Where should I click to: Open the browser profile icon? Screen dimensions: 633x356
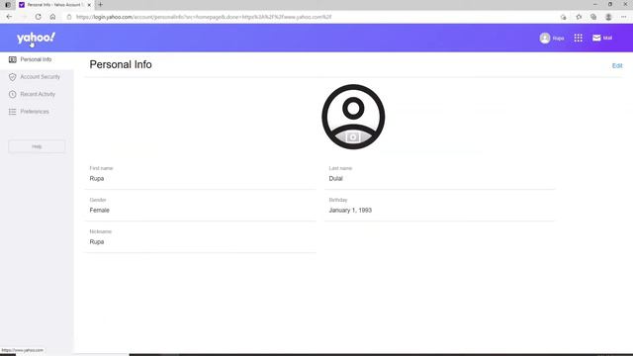pyautogui.click(x=608, y=17)
